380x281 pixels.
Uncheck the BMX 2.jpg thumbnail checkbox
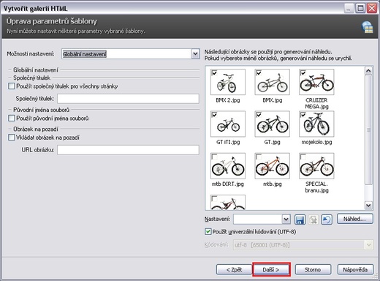[214, 72]
